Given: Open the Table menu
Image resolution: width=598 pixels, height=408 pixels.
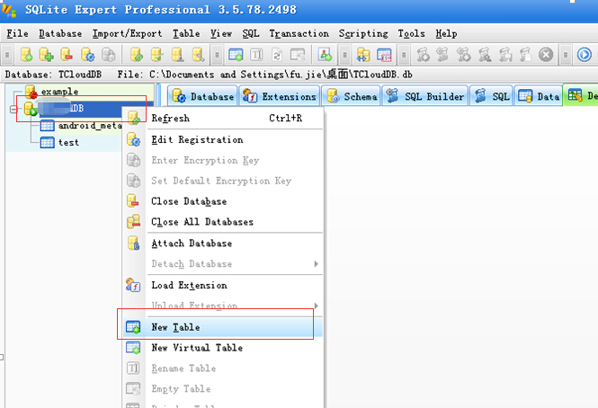Looking at the screenshot, I should (186, 33).
